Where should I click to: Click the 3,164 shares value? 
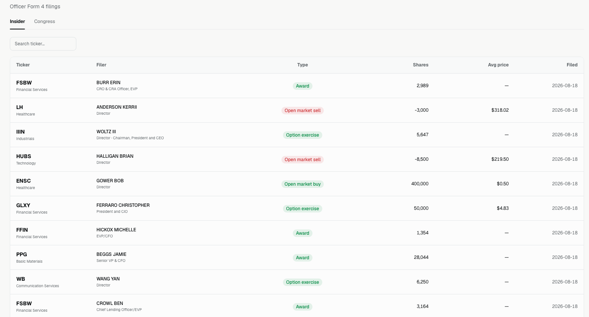click(x=422, y=306)
